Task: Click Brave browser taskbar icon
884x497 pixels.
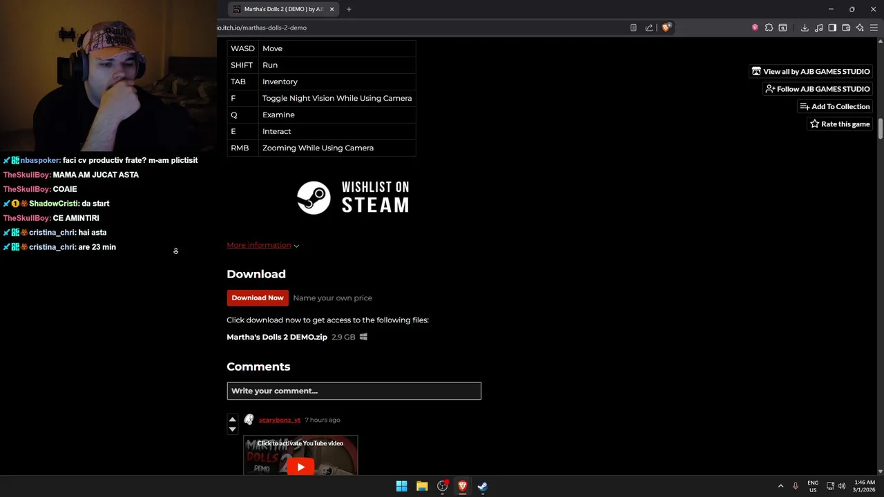Action: click(x=463, y=486)
